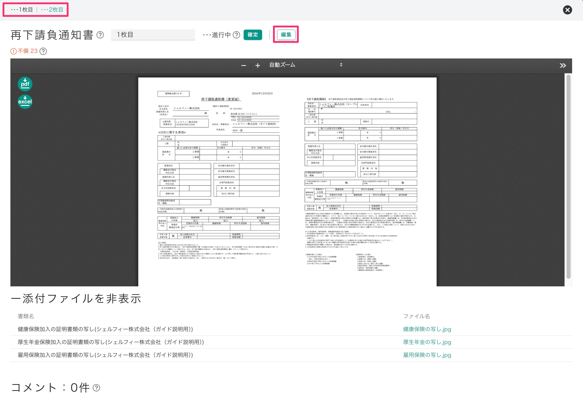Click help icon next to 不備 23

coord(43,51)
